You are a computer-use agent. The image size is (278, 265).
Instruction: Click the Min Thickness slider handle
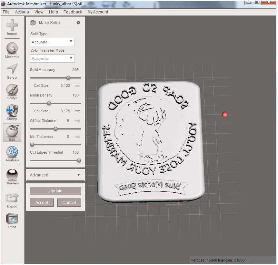point(32,145)
